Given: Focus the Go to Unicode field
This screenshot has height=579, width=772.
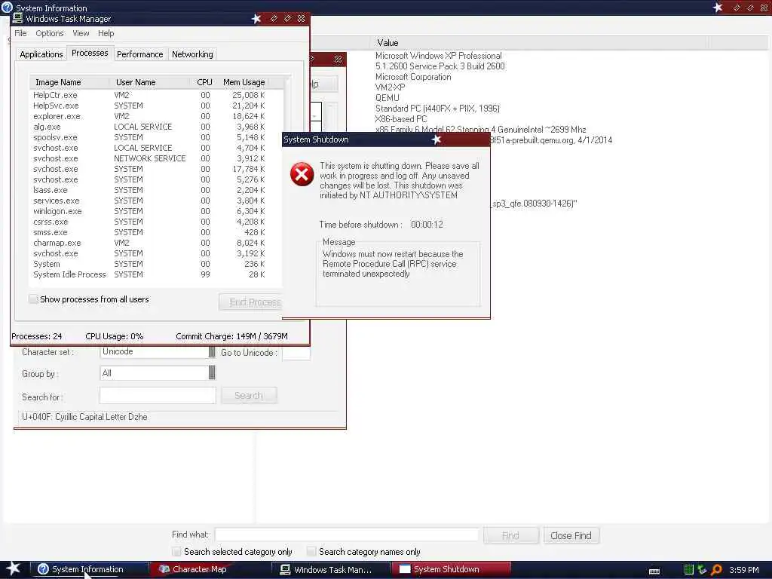Looking at the screenshot, I should point(296,353).
